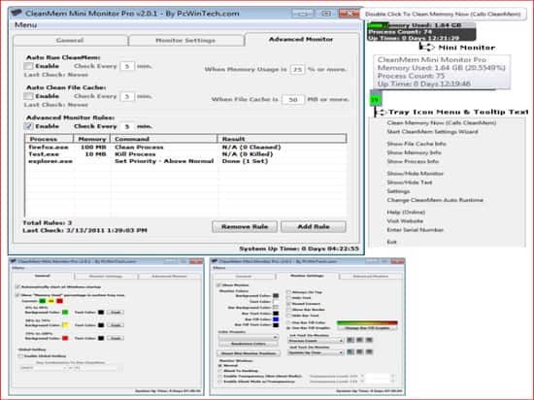Pick the green Background Color swatch for 0% to 49%
The image size is (534, 400).
[65, 313]
